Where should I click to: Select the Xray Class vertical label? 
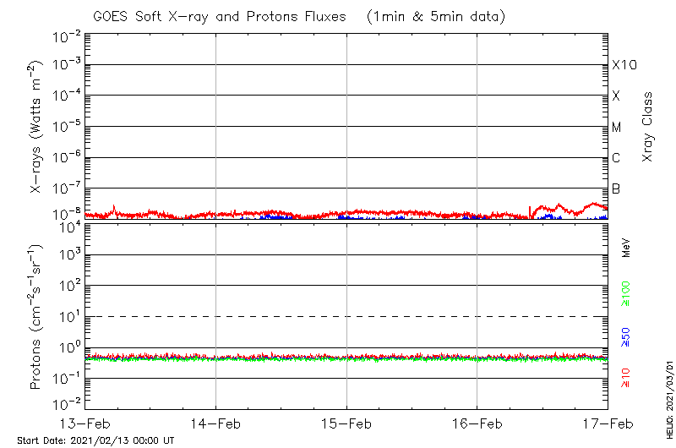pyautogui.click(x=648, y=127)
